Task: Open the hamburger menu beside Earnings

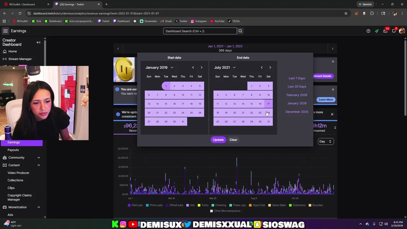Action: pos(5,31)
